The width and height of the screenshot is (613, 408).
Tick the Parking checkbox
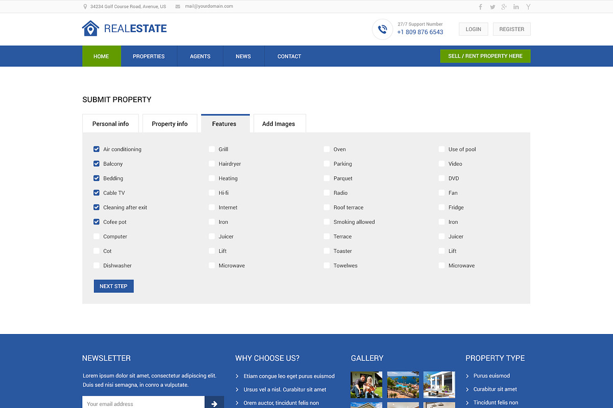[326, 164]
